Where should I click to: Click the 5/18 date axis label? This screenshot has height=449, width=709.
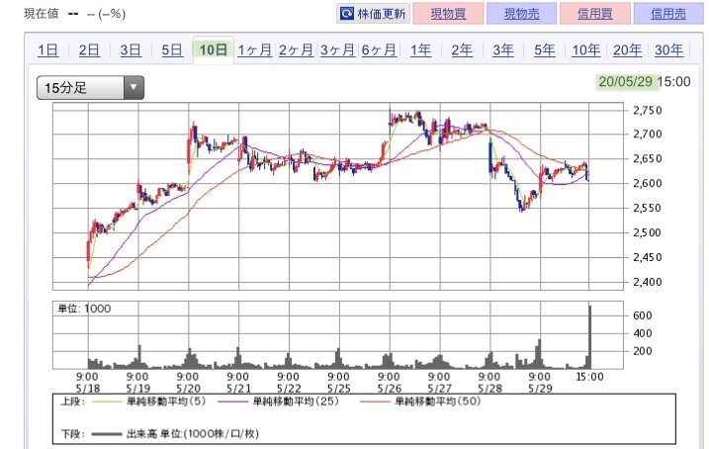click(88, 389)
